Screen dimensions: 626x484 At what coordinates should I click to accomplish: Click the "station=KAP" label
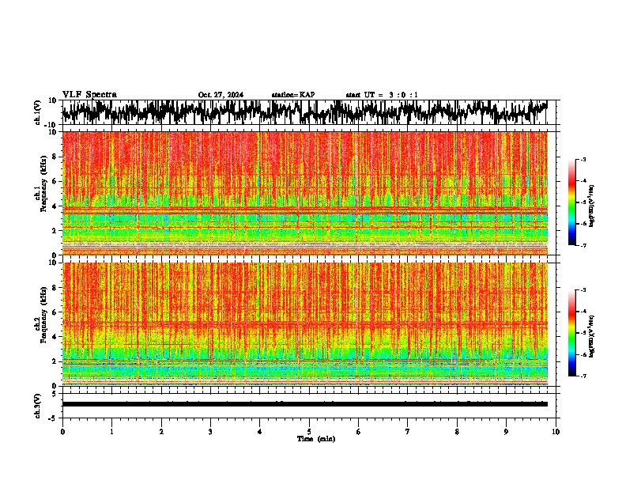pos(293,95)
